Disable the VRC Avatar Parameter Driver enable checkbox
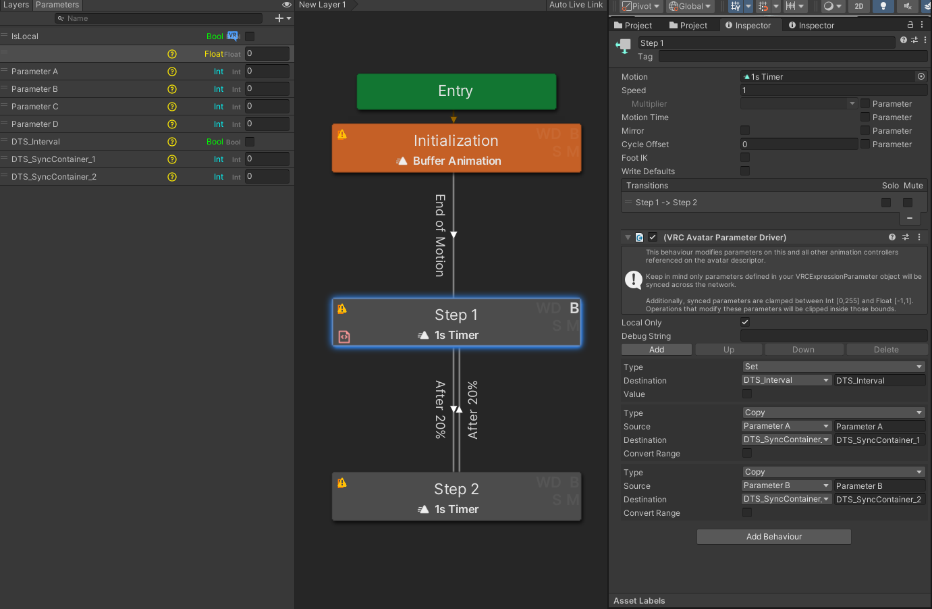 [x=653, y=237]
